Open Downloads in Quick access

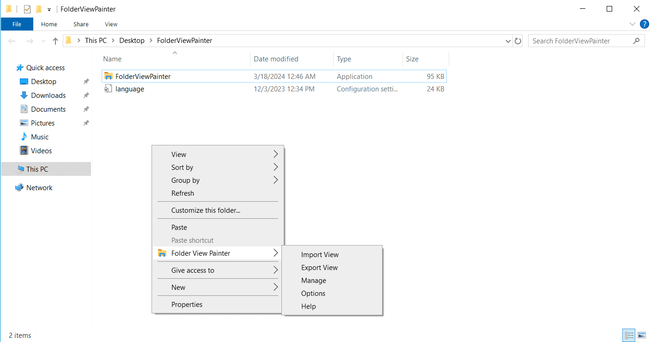(48, 96)
